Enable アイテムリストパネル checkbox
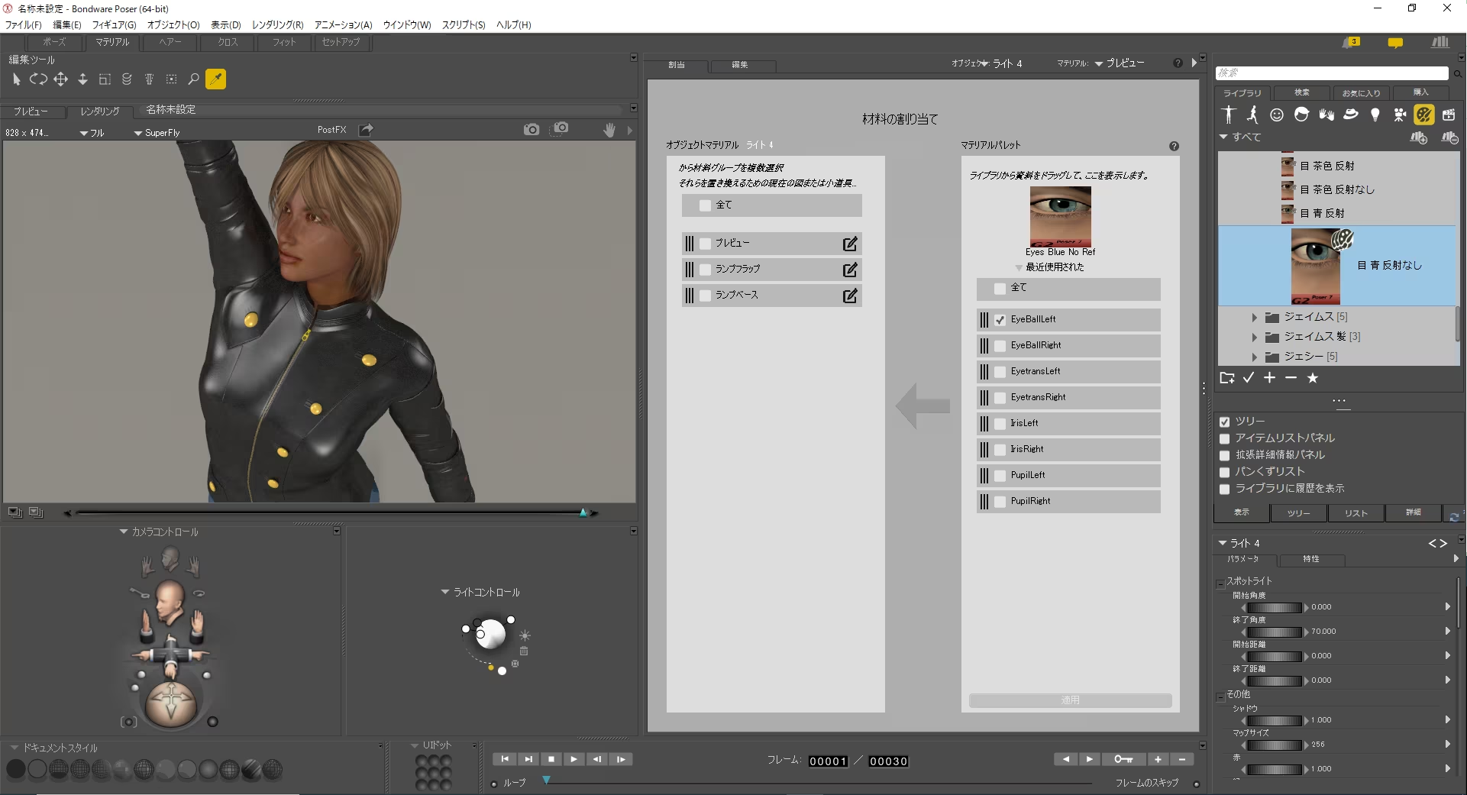This screenshot has height=795, width=1467. [1225, 438]
